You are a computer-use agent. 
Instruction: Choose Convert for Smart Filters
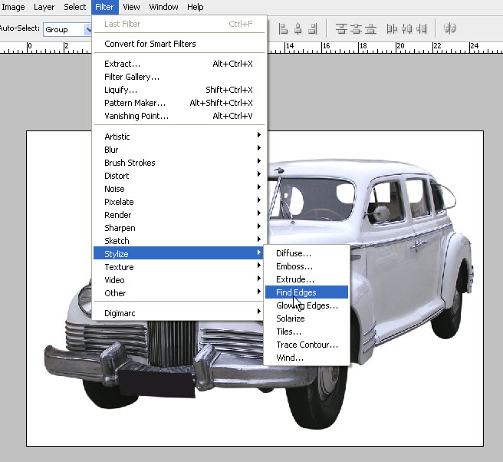(x=150, y=44)
